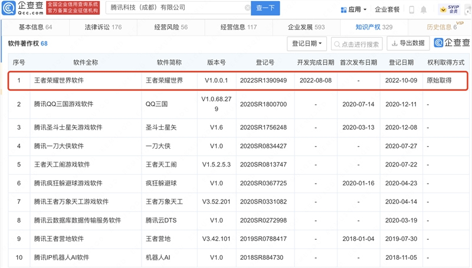Click the 导出数据 export button

(x=408, y=43)
